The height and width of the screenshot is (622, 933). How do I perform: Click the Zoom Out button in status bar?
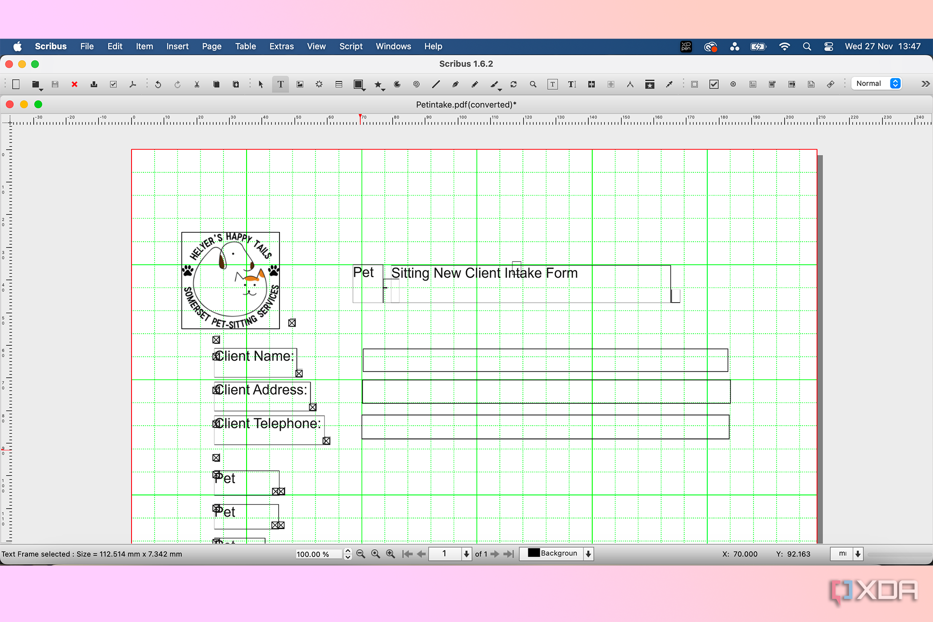(361, 554)
